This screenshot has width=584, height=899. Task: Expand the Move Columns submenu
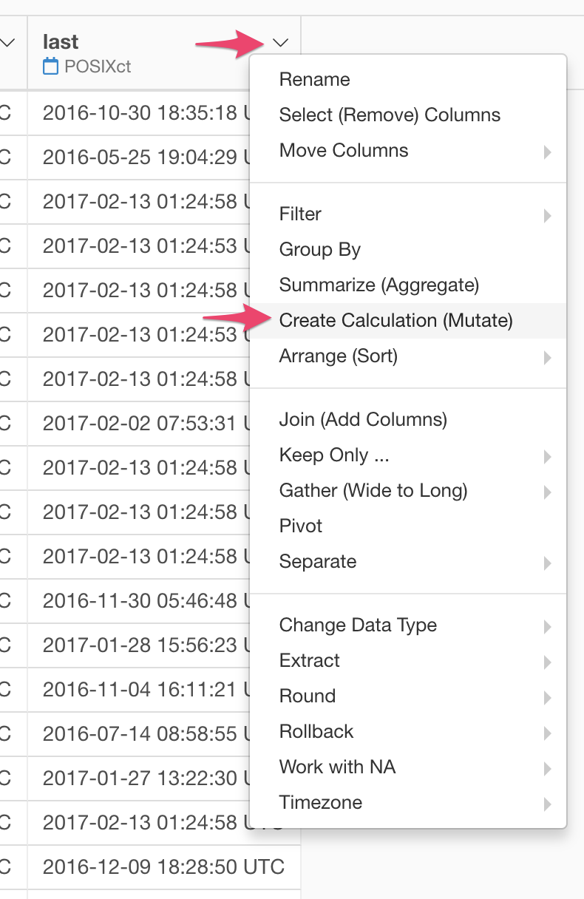tap(344, 150)
